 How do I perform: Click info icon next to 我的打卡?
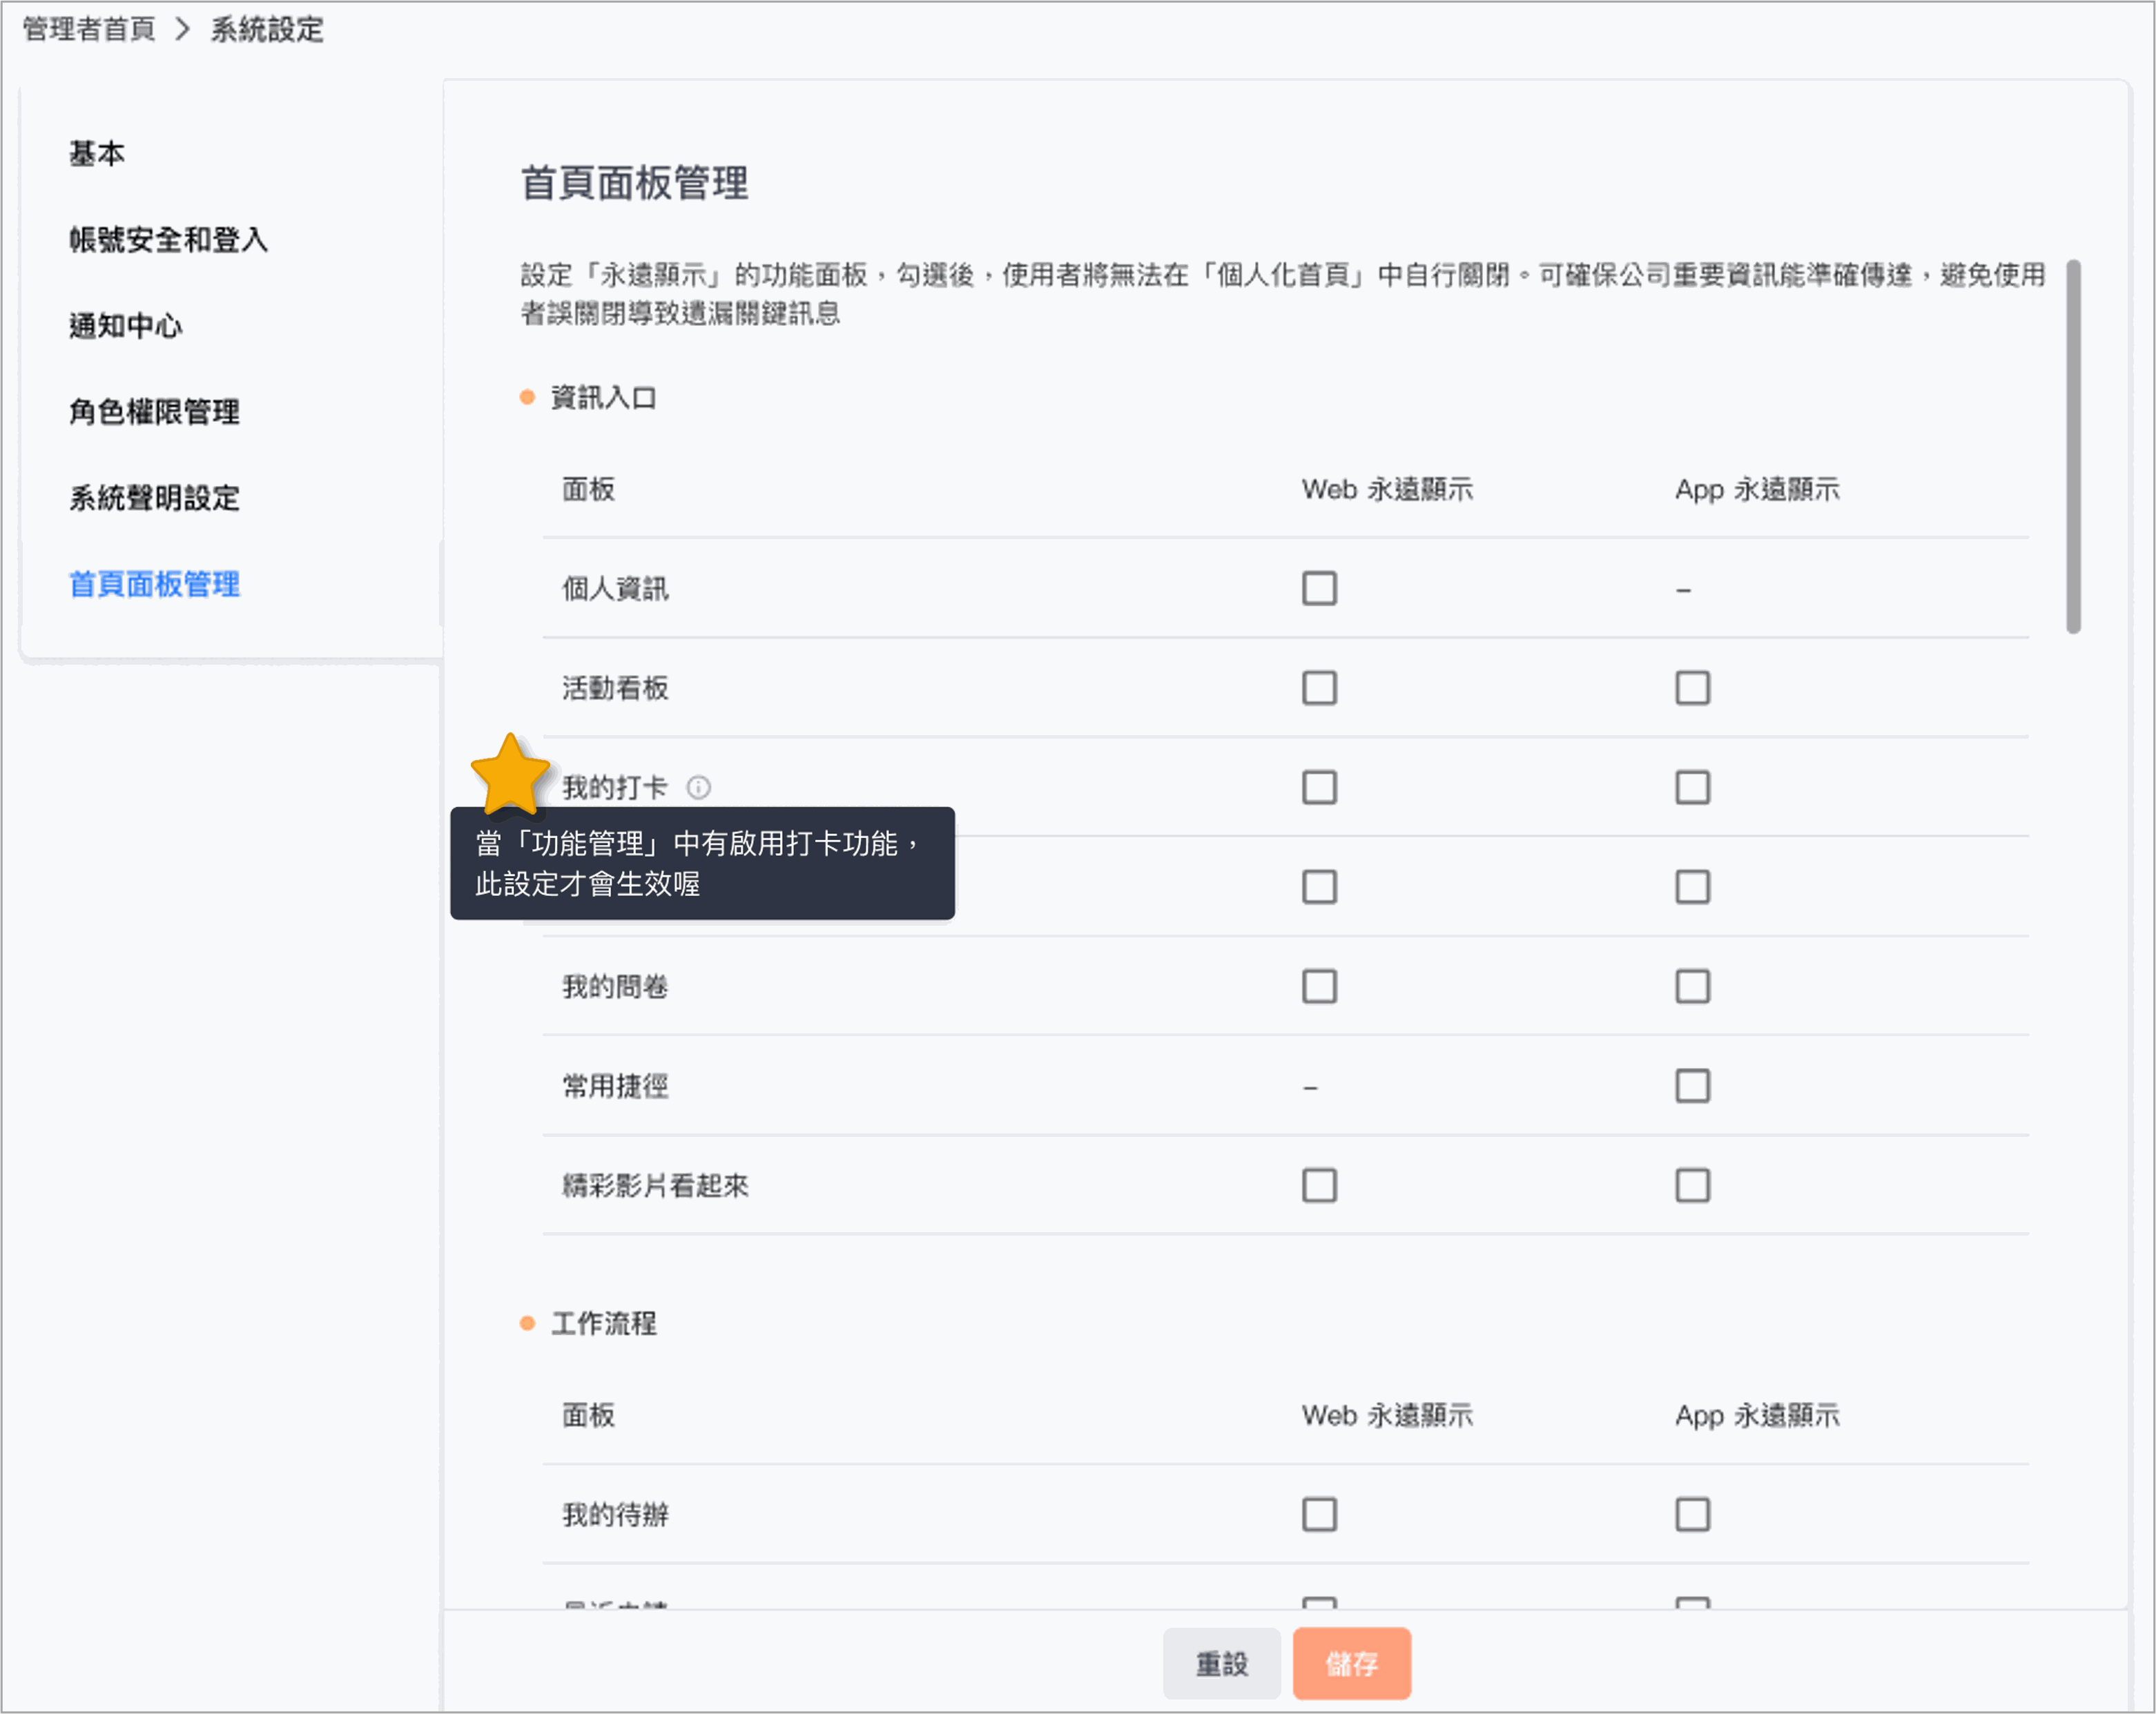[698, 788]
